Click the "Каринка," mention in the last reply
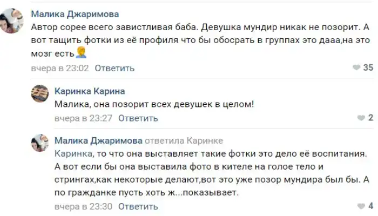 (72, 153)
